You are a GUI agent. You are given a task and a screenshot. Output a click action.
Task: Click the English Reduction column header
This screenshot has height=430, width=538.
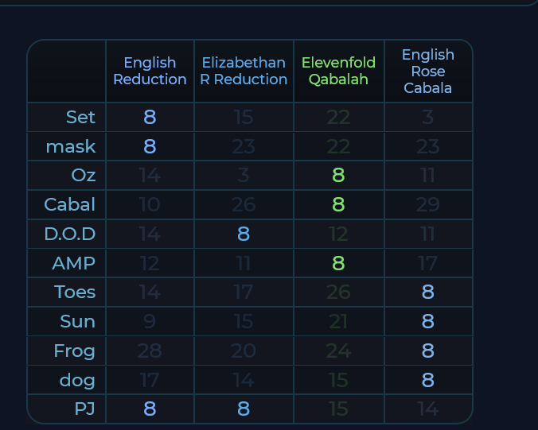pyautogui.click(x=150, y=71)
